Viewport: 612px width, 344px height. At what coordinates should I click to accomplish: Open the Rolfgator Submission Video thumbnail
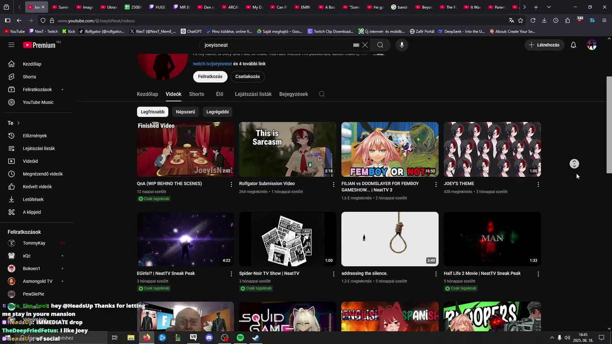[x=288, y=149]
